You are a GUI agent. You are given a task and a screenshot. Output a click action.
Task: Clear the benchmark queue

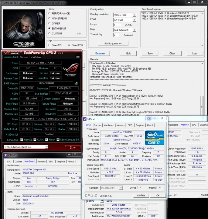pyautogui.click(x=172, y=53)
